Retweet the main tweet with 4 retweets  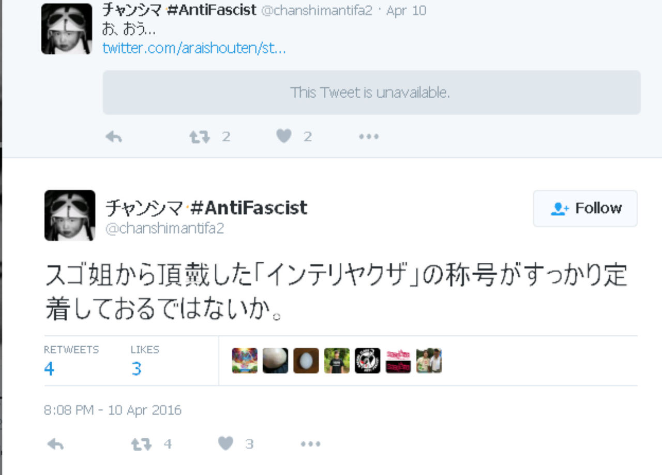pyautogui.click(x=141, y=444)
